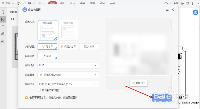Switch to the 页面 ribbon tab
Viewport: 200px width, 109px height.
click(93, 4)
